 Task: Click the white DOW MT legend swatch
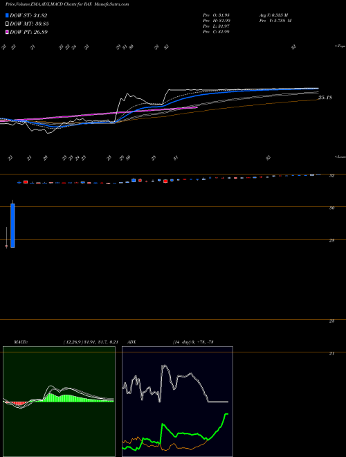[x=7, y=24]
